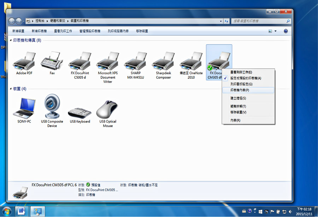318x217 pixels.
Task: Click the taskbar clock showing 下午 02:18
Action: (x=304, y=212)
